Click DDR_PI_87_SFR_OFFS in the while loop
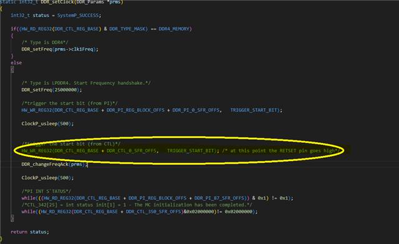 (x=219, y=198)
